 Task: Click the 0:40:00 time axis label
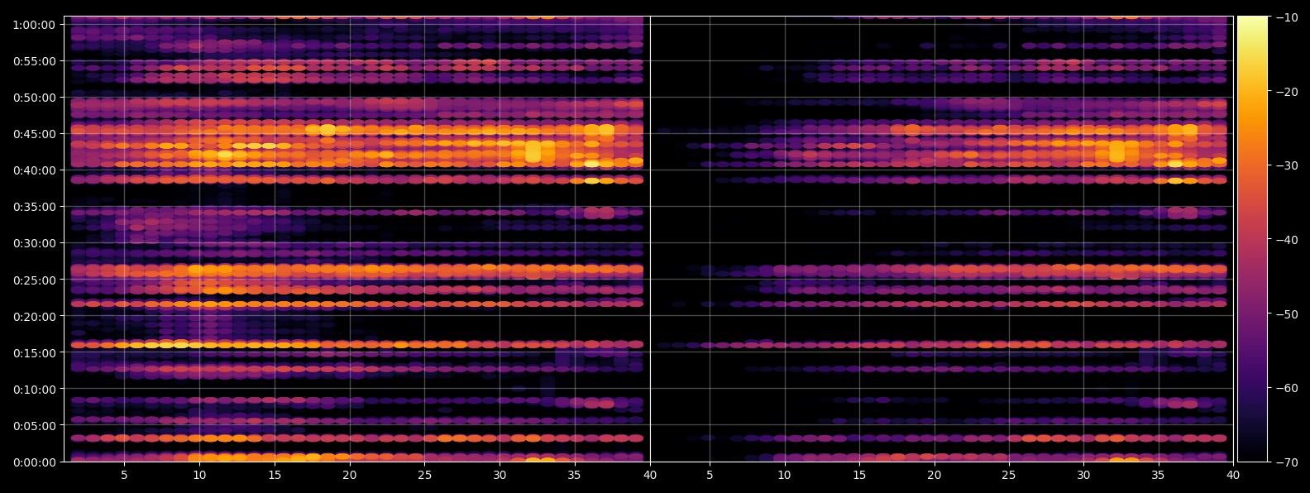coord(34,170)
